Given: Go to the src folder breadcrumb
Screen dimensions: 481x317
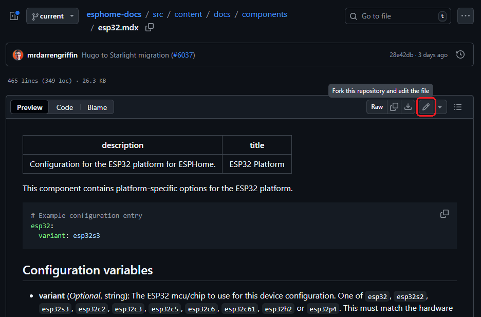Looking at the screenshot, I should coord(158,14).
